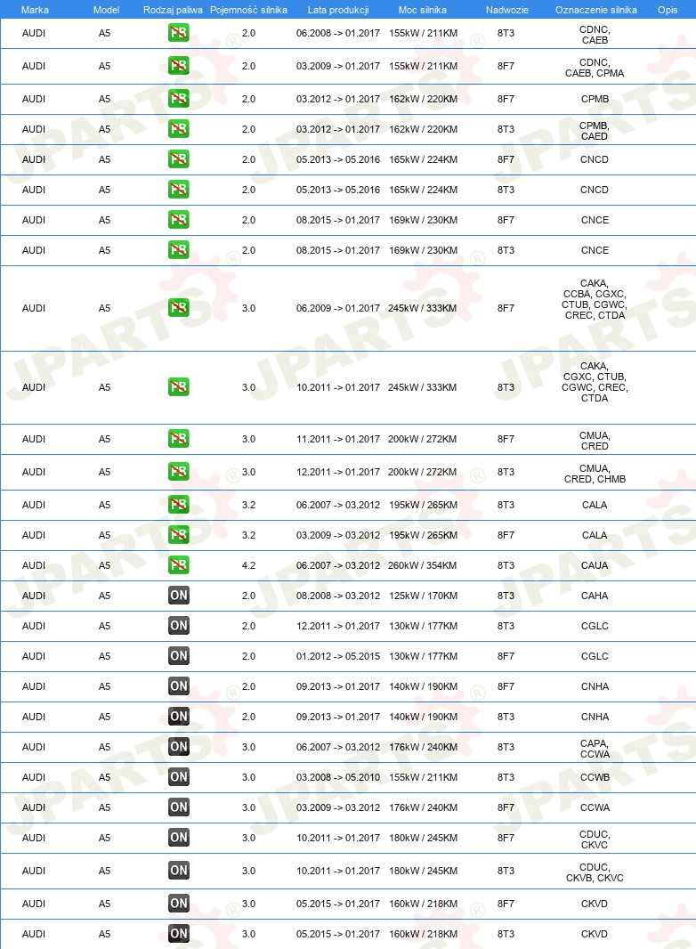Click the ON diesel icon in the 8F7 CNHA row
Image resolution: width=696 pixels, height=949 pixels.
point(179,686)
